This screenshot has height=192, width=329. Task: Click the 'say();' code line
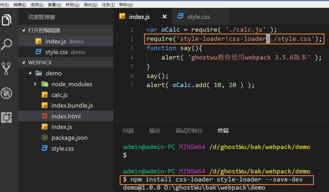[x=158, y=76]
